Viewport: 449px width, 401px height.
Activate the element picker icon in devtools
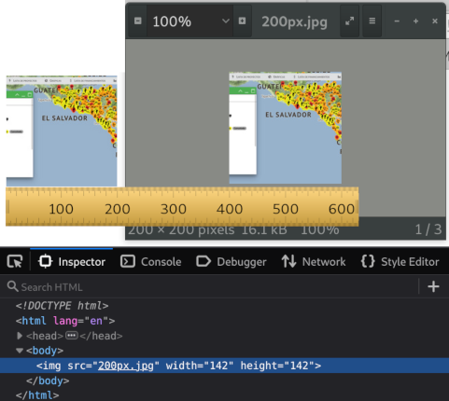pyautogui.click(x=15, y=261)
